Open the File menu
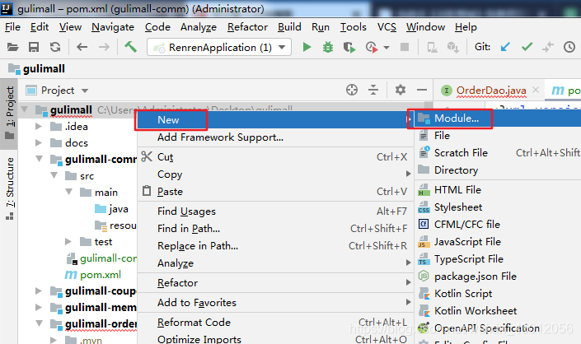This screenshot has width=581, height=344. pyautogui.click(x=12, y=27)
